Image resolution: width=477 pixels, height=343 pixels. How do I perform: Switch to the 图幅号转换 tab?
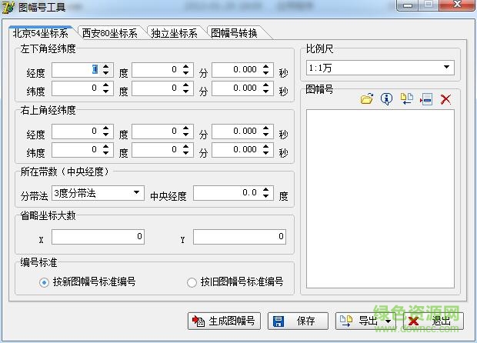(x=233, y=33)
